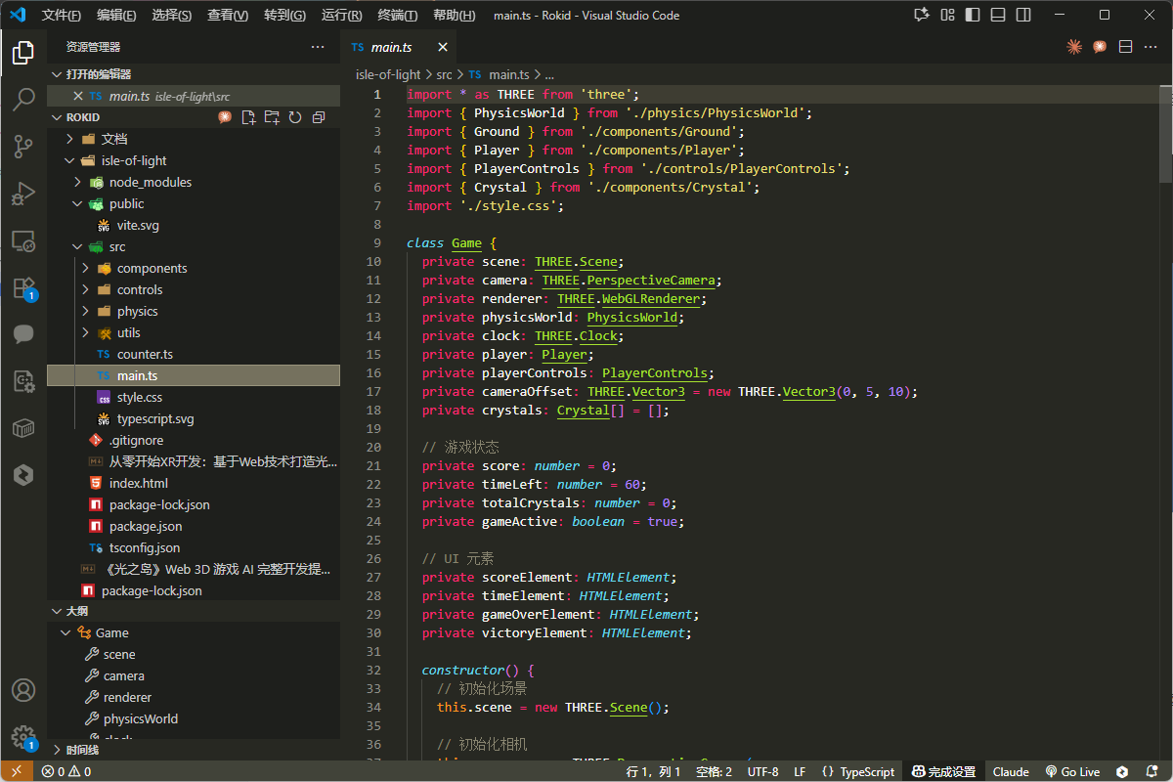Open the Run and Debug view

point(23,194)
